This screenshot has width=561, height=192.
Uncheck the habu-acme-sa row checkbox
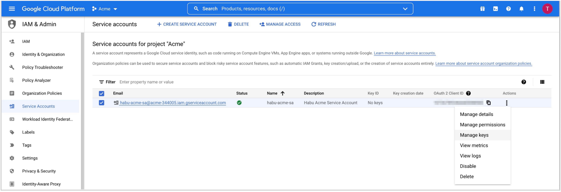coord(102,103)
